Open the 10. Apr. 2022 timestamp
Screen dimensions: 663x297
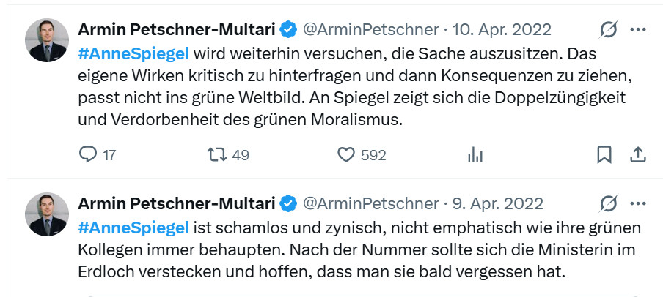[501, 29]
